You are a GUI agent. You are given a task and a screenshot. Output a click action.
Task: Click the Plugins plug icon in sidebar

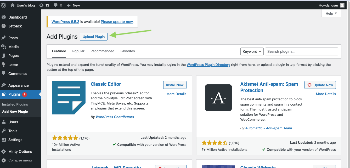(4, 94)
